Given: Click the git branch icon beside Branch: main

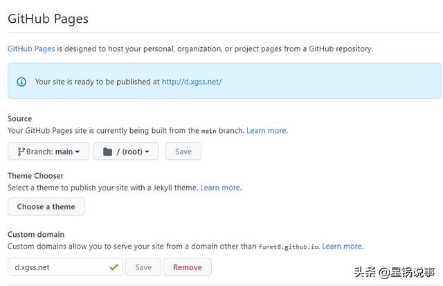Looking at the screenshot, I should (21, 151).
